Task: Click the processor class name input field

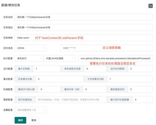Action: [x=116, y=58]
